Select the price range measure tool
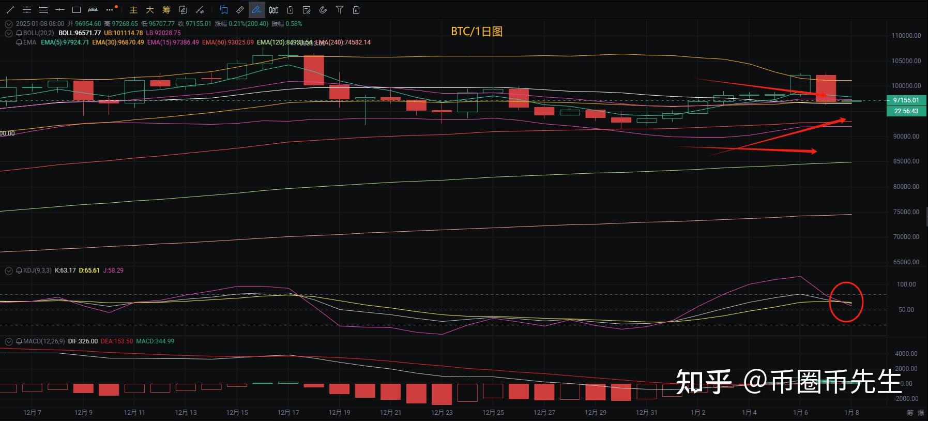928x421 pixels. tap(93, 10)
